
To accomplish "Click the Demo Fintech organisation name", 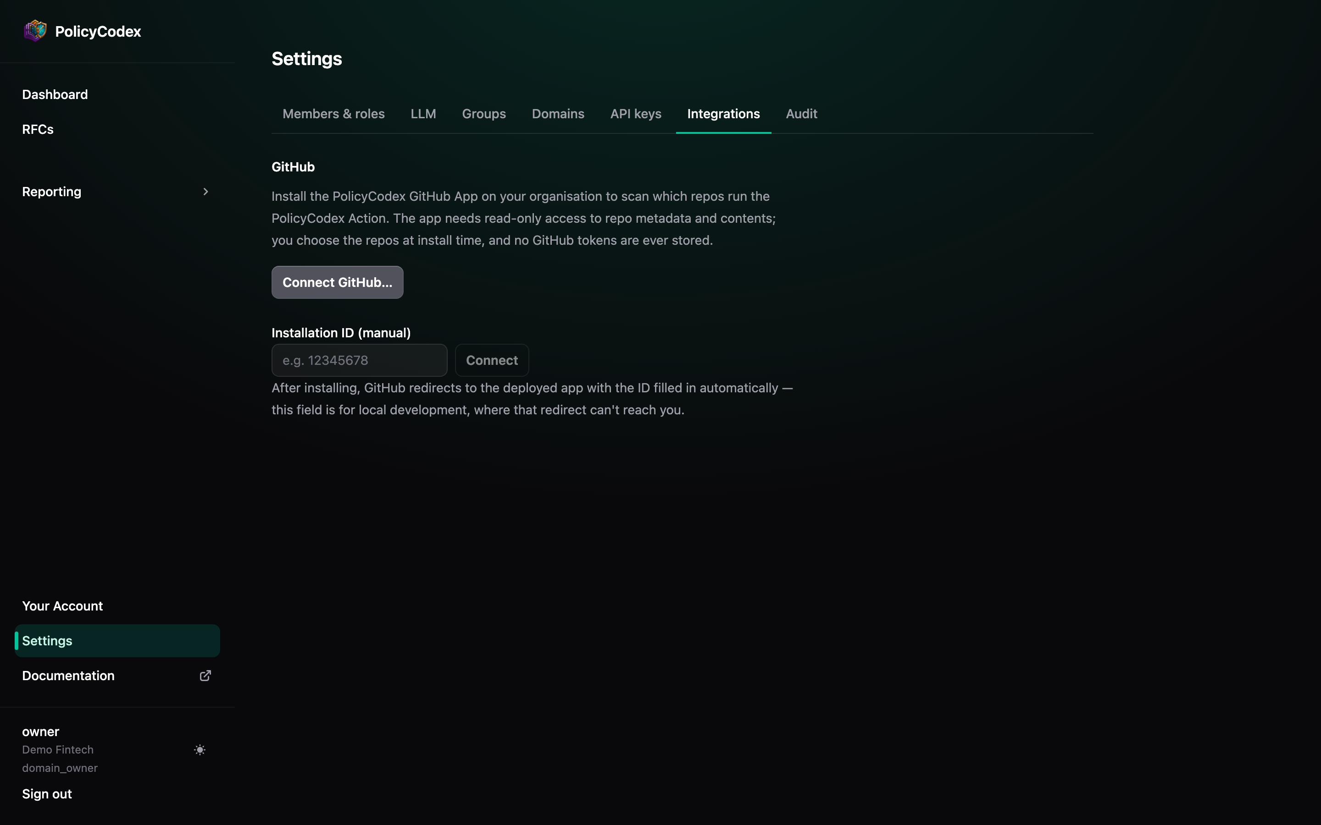I will click(x=57, y=750).
